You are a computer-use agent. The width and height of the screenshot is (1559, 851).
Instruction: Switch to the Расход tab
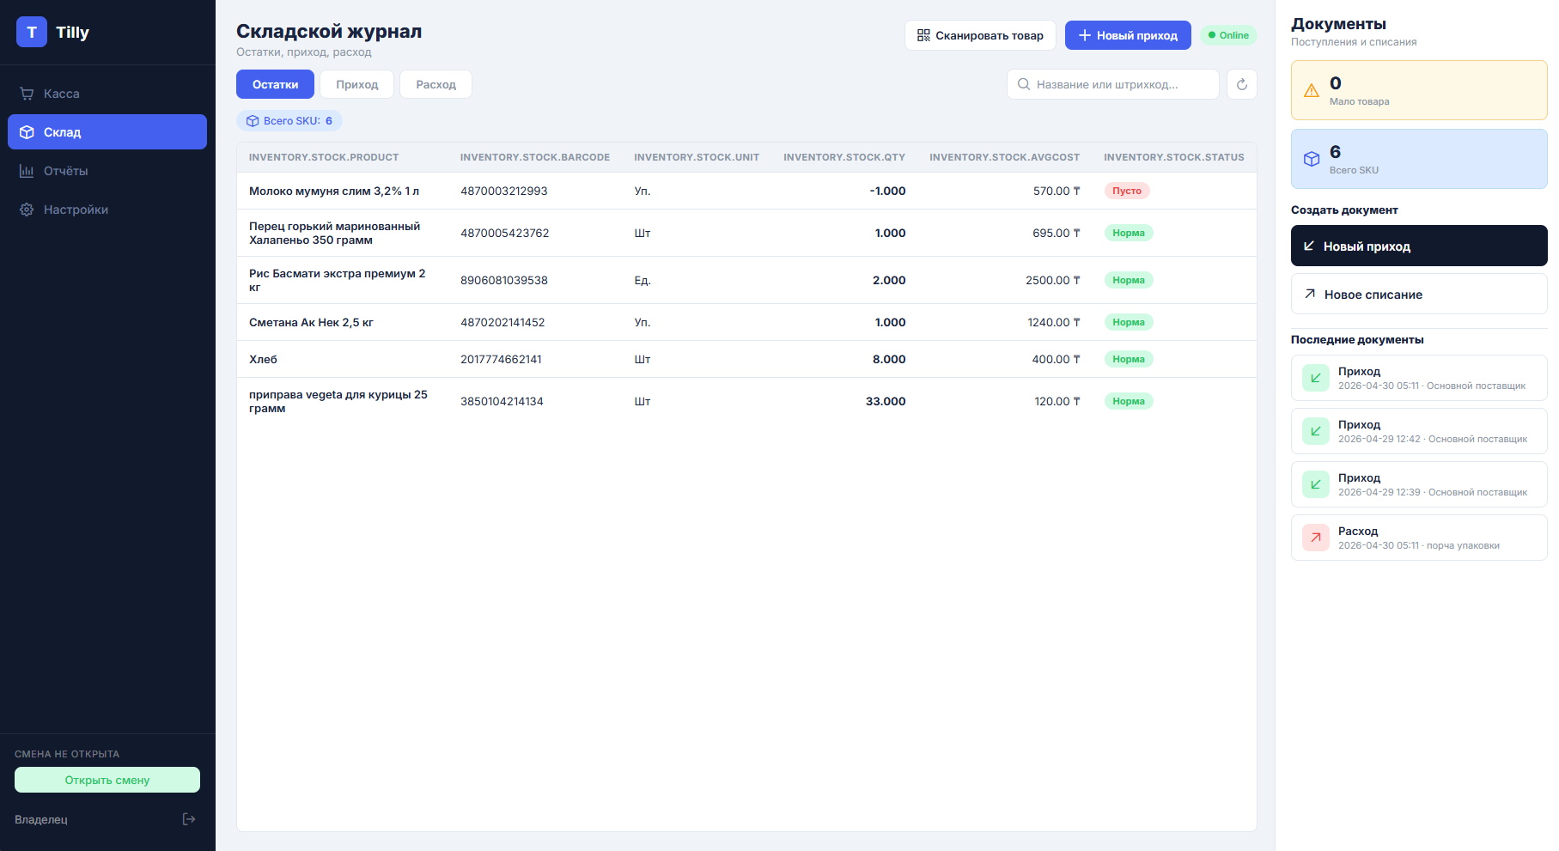click(435, 84)
